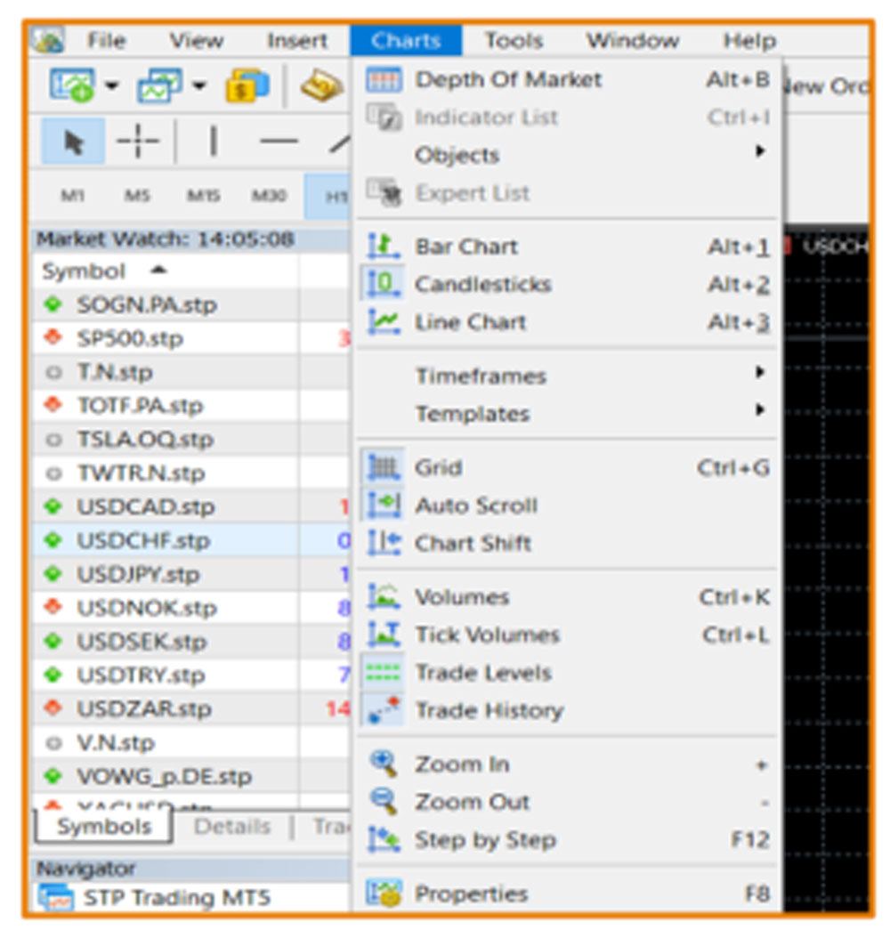Open the File menu
Viewport: 890px width, 930px height.
pyautogui.click(x=107, y=40)
